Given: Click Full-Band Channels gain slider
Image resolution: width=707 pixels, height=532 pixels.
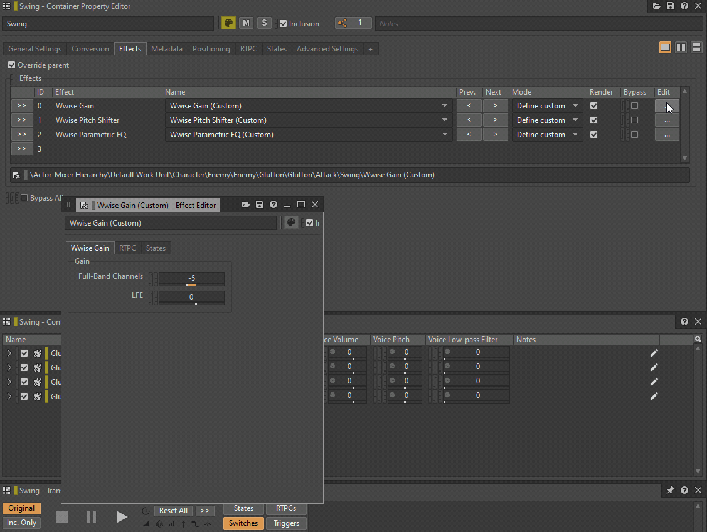Looking at the screenshot, I should (x=191, y=279).
